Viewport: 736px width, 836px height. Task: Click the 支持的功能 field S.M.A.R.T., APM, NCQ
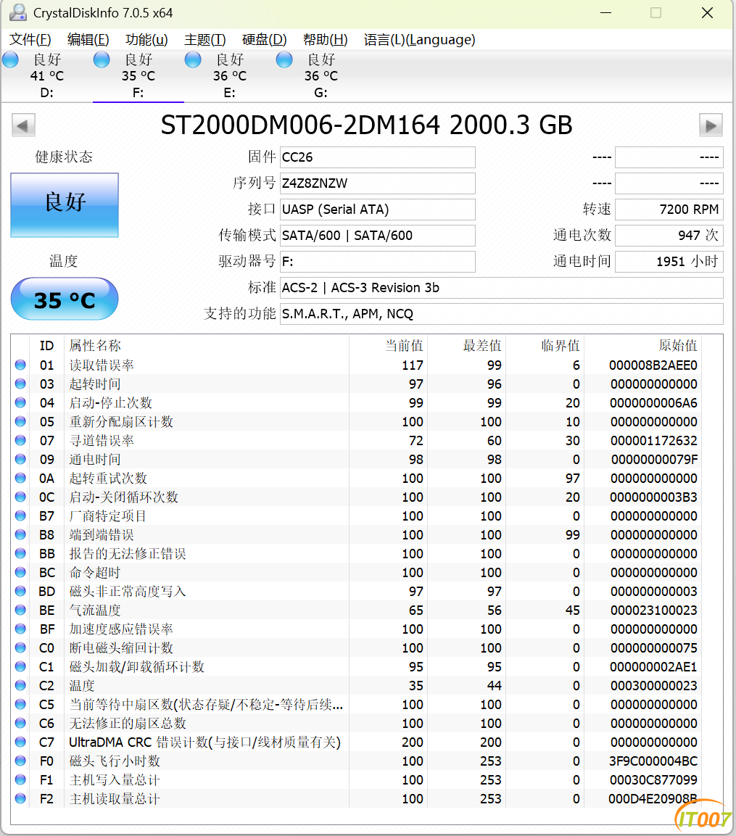[x=501, y=314]
